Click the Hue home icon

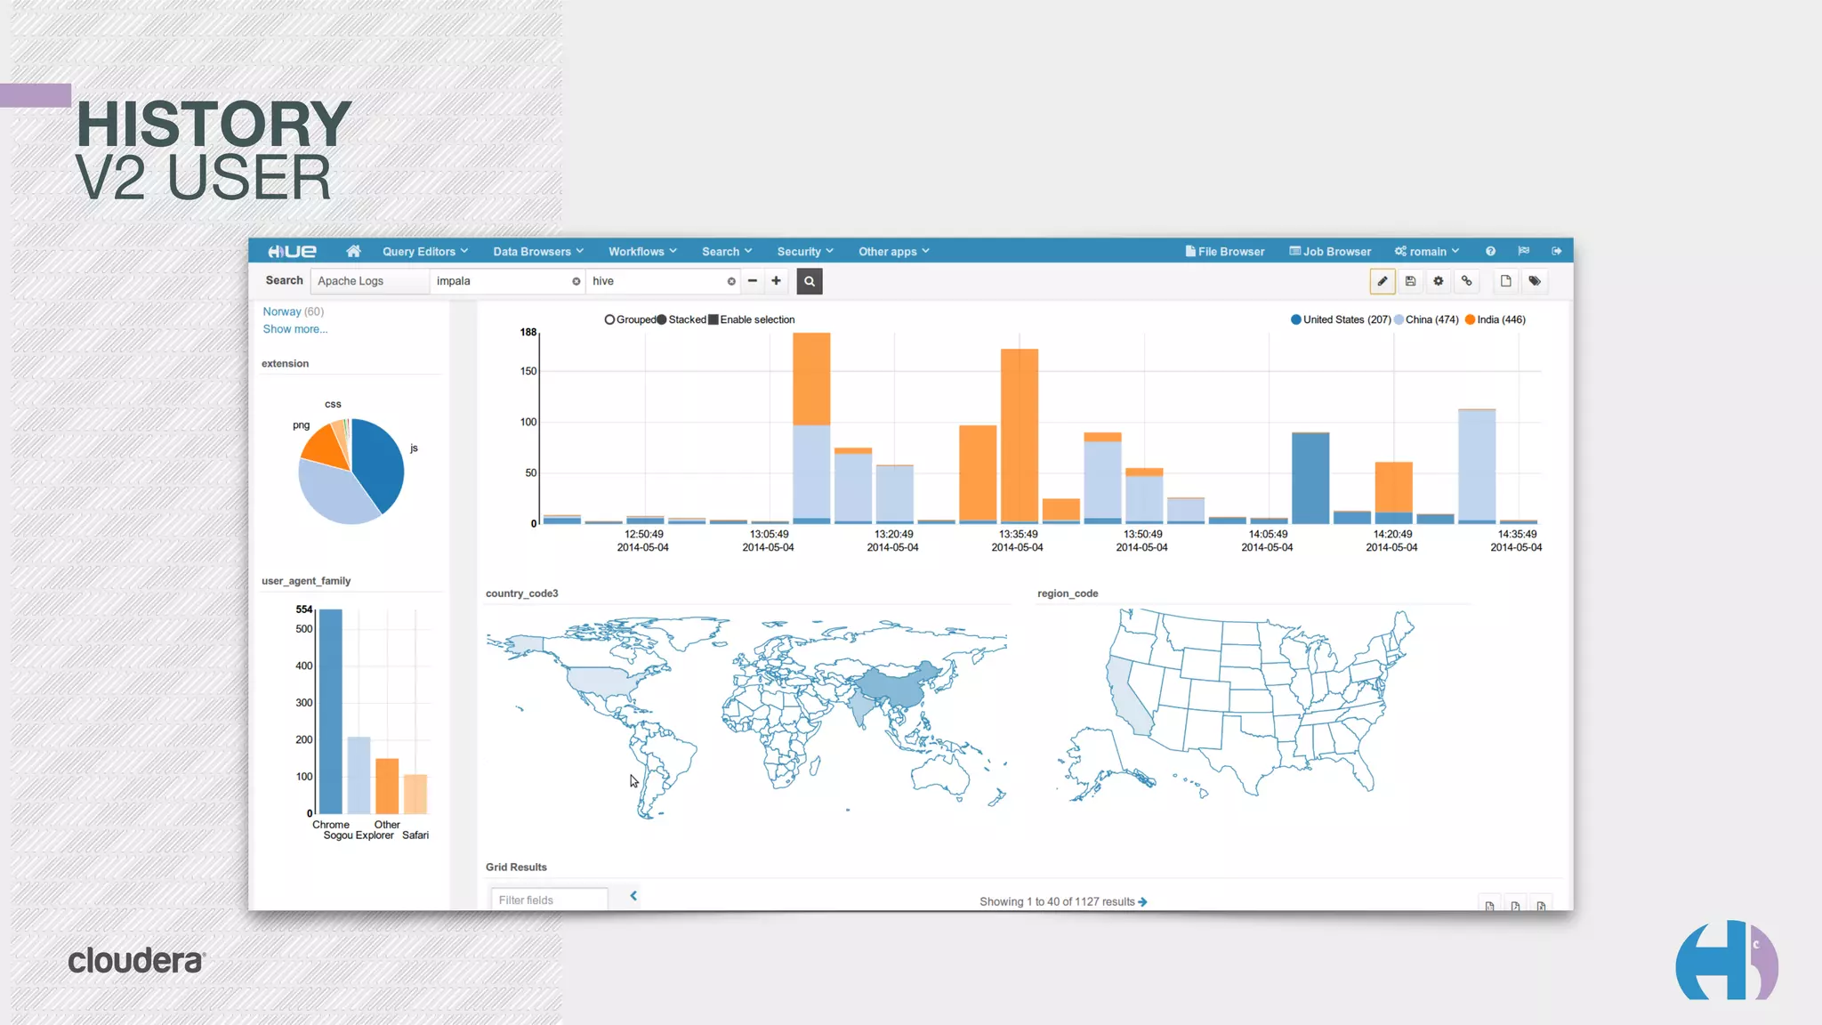pos(353,251)
